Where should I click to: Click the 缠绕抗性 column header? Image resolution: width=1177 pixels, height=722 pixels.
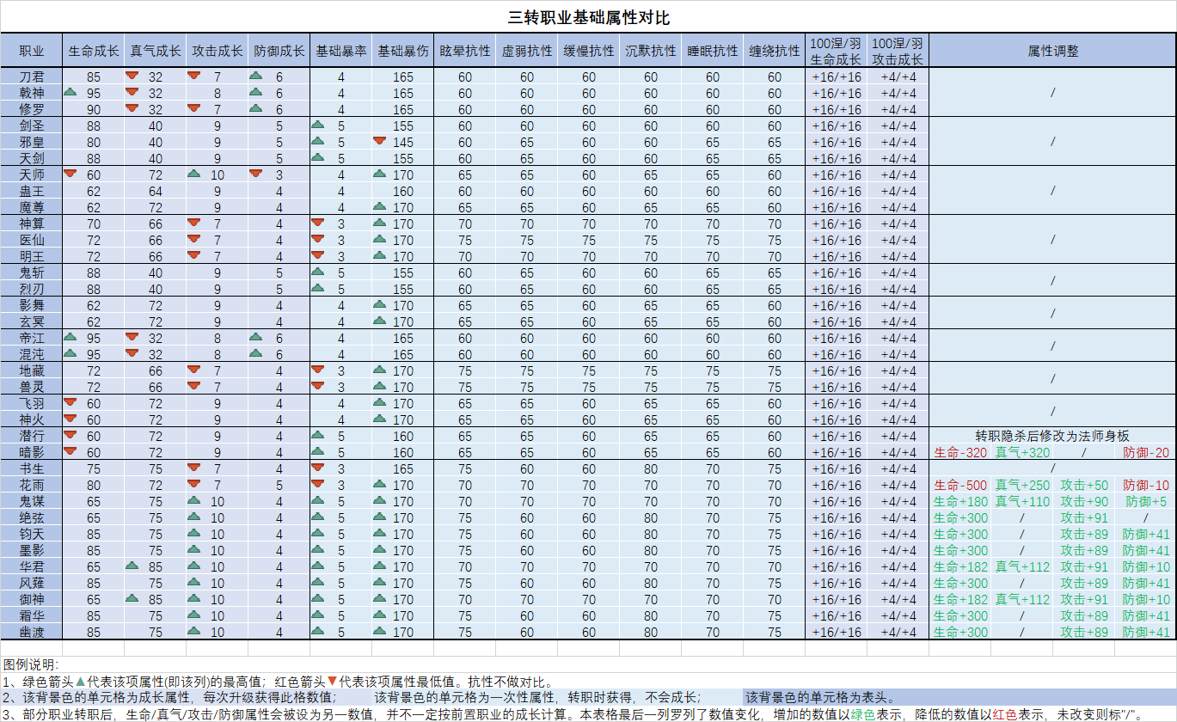click(x=775, y=51)
